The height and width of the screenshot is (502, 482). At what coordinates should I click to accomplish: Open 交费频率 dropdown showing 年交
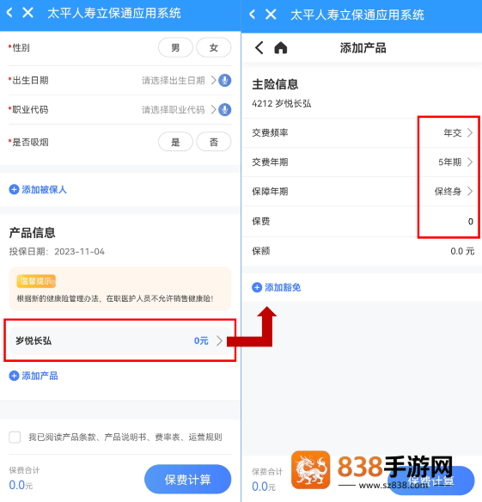click(x=458, y=132)
